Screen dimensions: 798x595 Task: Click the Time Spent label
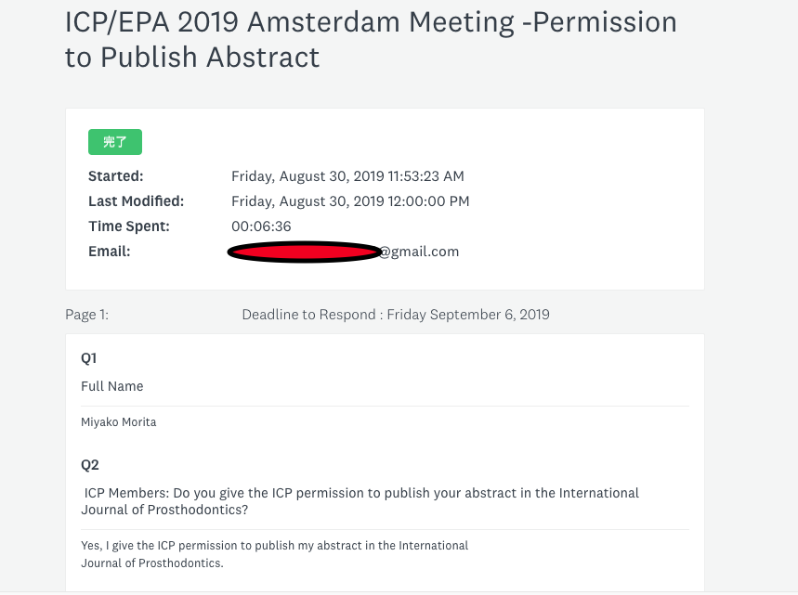[129, 226]
